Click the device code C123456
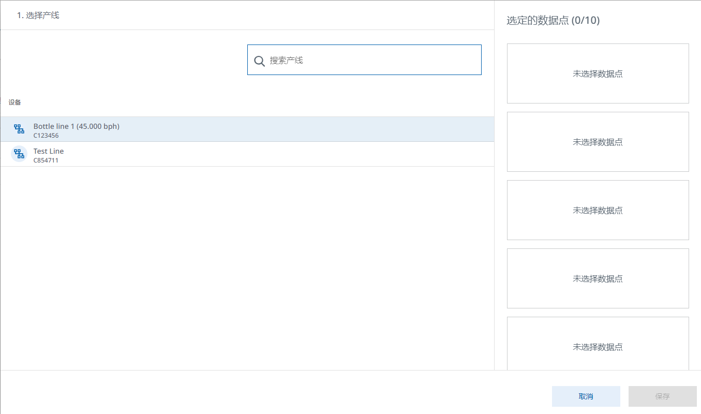This screenshot has width=701, height=414. point(46,135)
